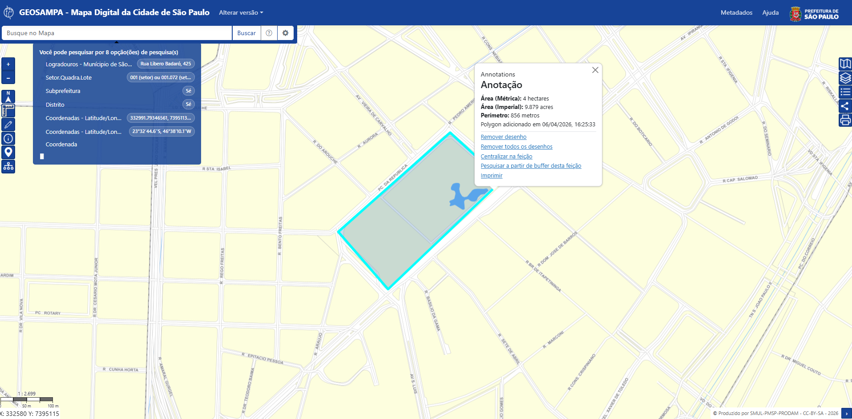Click the Rua Libero Badaró, 425 example

[166, 64]
